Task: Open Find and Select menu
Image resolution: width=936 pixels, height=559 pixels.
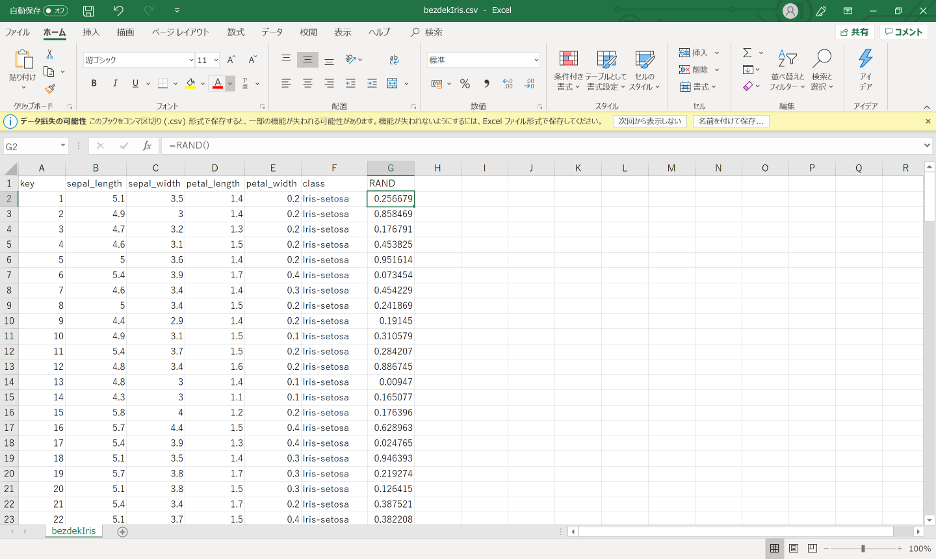Action: click(822, 70)
